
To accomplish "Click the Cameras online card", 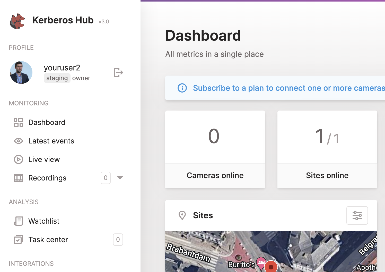I will (215, 149).
